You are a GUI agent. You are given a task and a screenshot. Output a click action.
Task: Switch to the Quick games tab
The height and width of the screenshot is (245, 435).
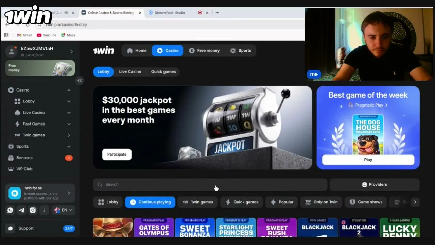pos(163,72)
